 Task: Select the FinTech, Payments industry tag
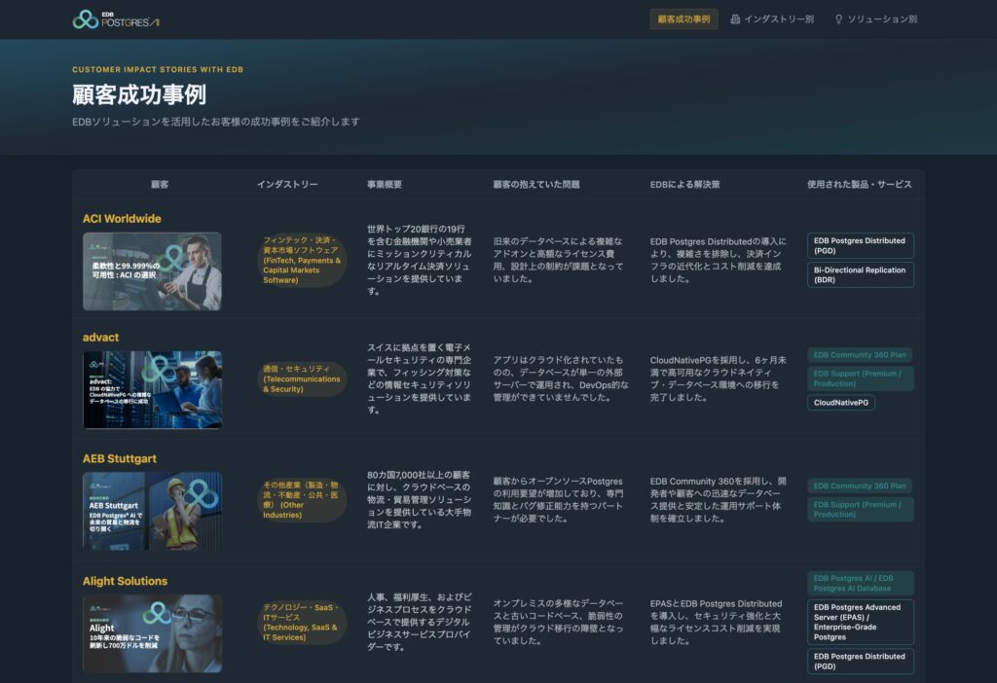pos(303,260)
